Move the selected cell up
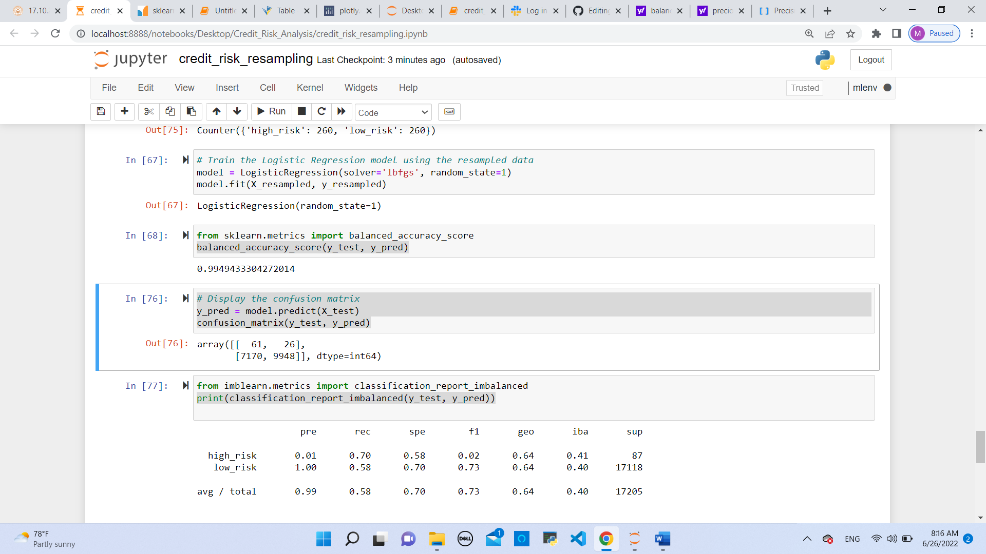This screenshot has height=554, width=986. pyautogui.click(x=216, y=112)
